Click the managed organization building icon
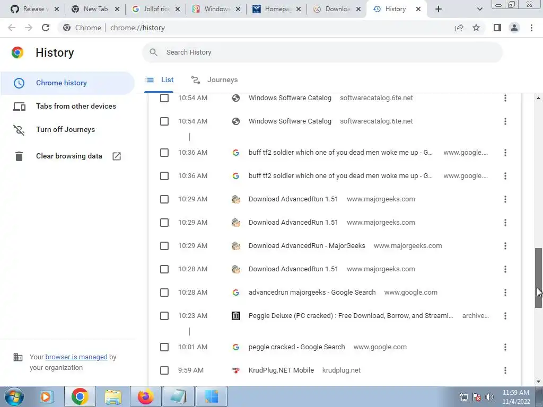Viewport: 543px width, 407px height. pyautogui.click(x=17, y=357)
